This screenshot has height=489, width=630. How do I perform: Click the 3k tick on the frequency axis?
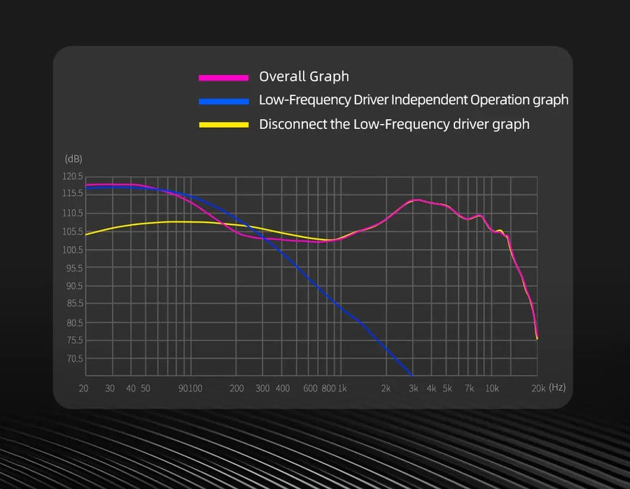[413, 388]
